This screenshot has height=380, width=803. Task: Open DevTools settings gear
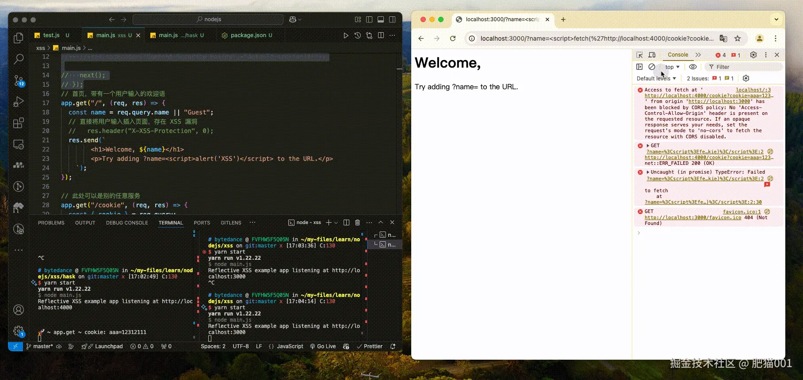point(753,55)
